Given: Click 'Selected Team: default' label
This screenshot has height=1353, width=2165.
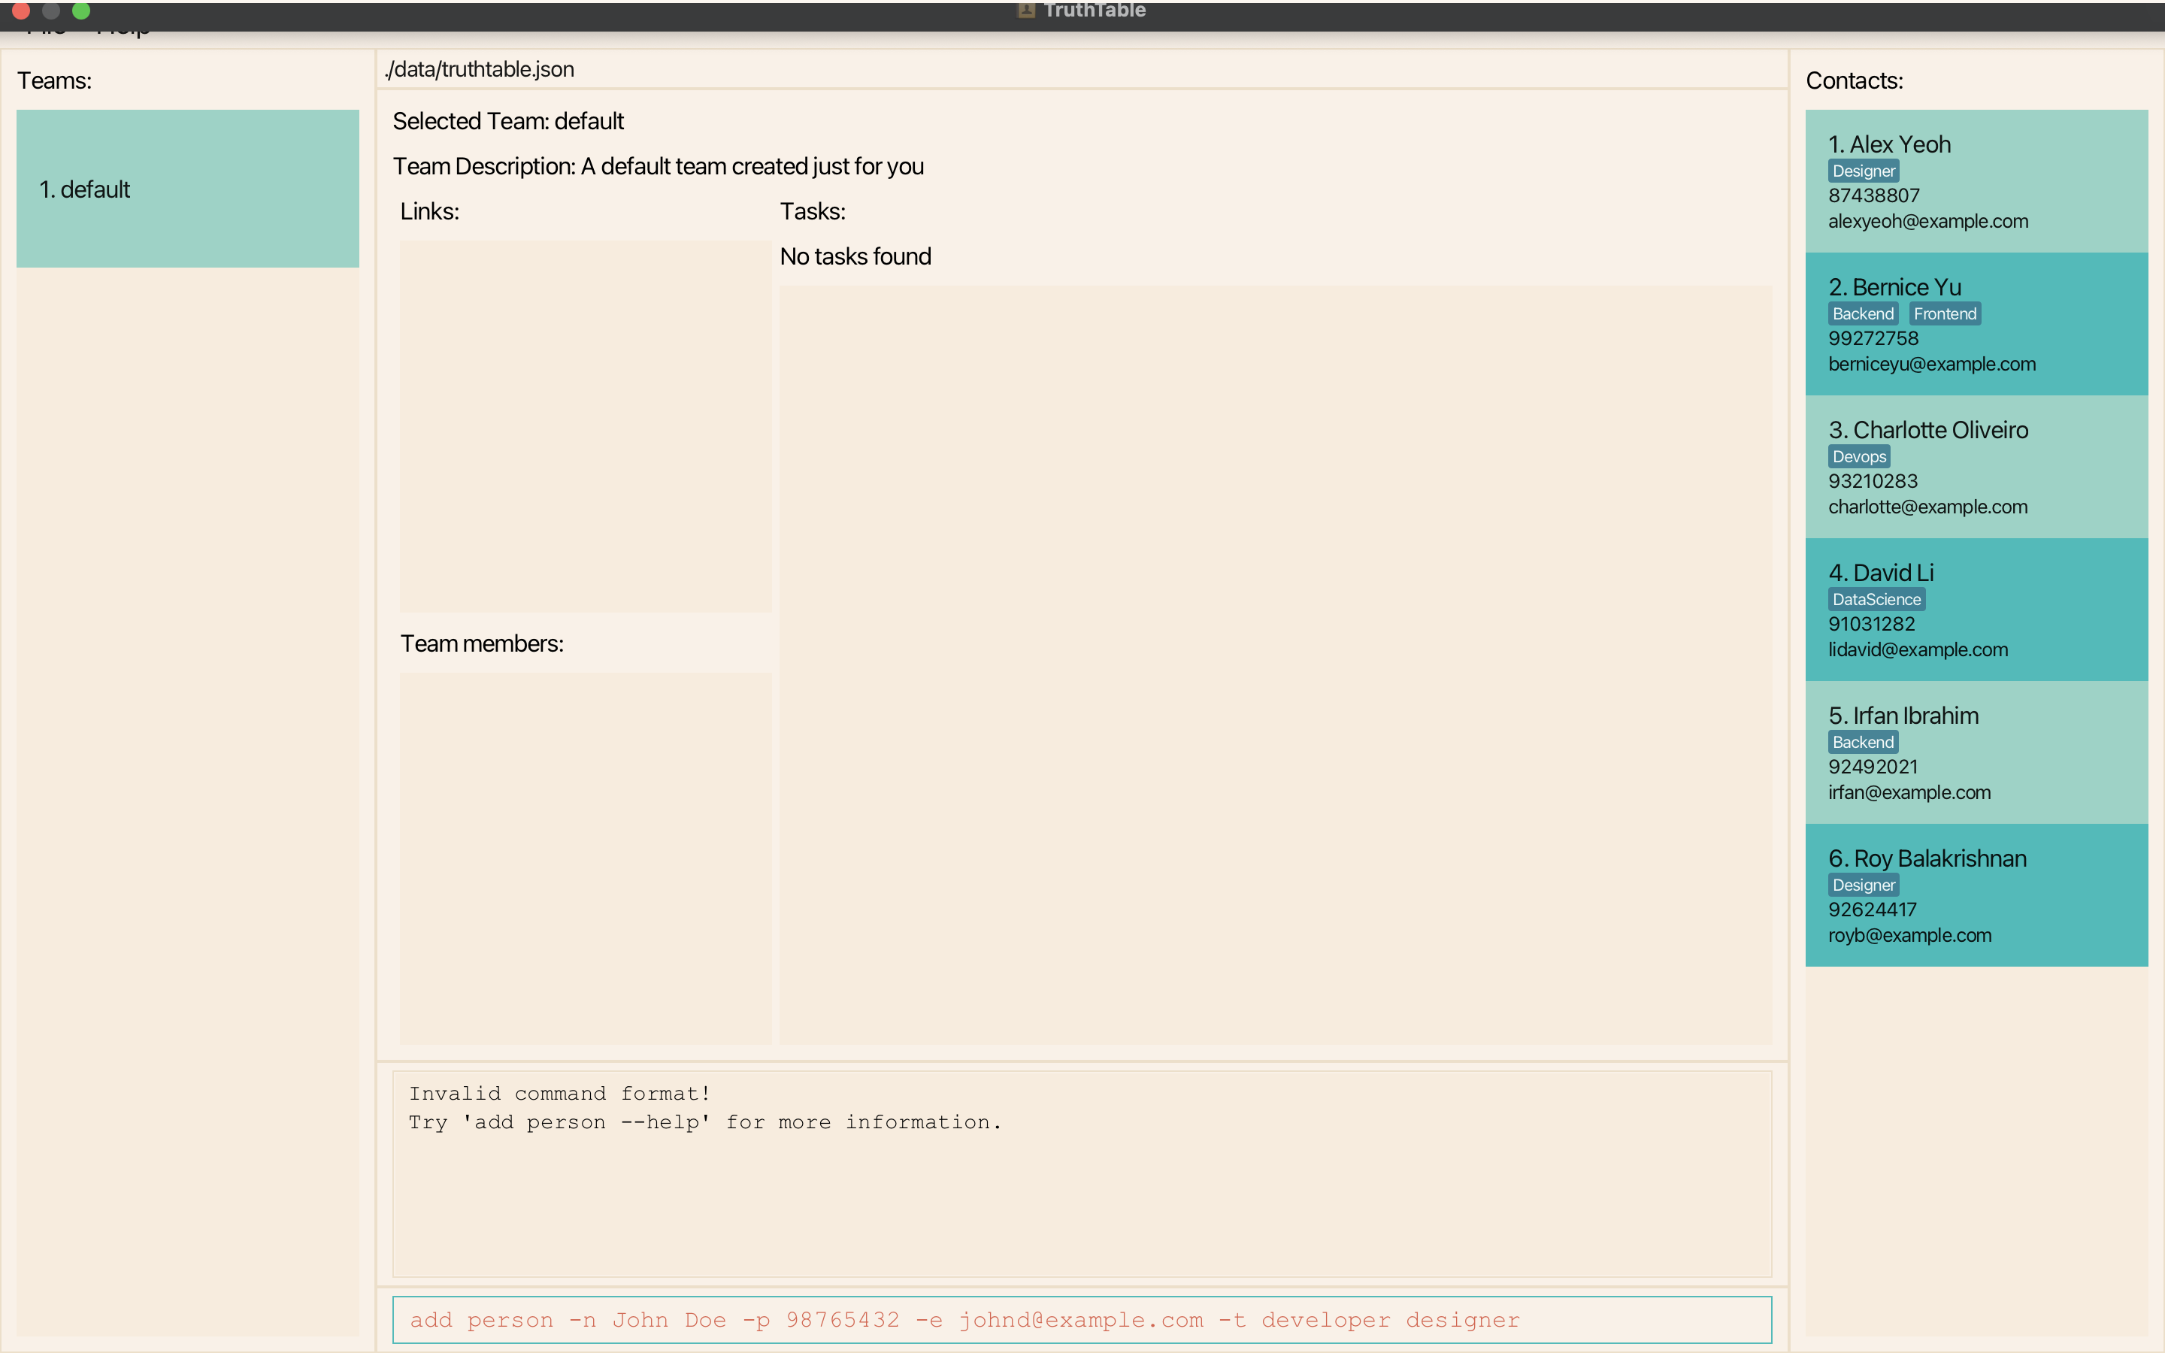Looking at the screenshot, I should [508, 121].
